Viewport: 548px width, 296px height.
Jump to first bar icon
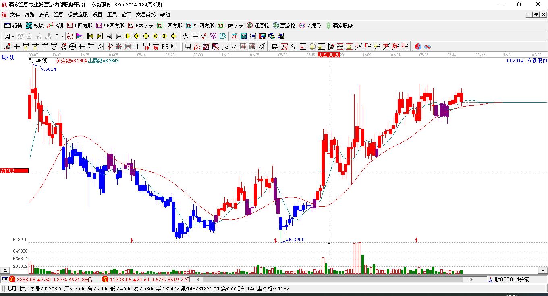point(91,36)
